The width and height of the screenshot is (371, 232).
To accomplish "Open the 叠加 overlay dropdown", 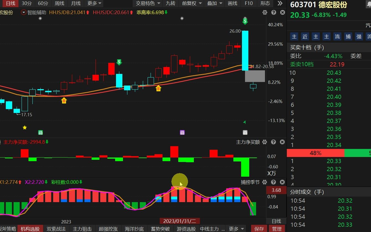I will (215, 3).
